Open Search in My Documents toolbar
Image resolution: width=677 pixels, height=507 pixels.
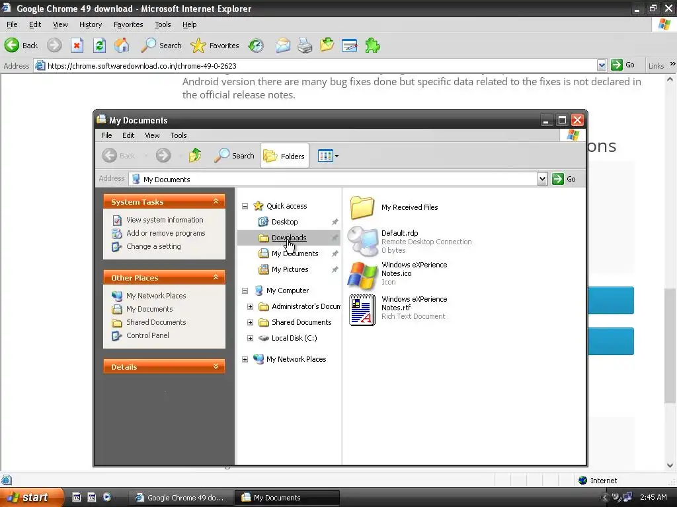point(235,156)
